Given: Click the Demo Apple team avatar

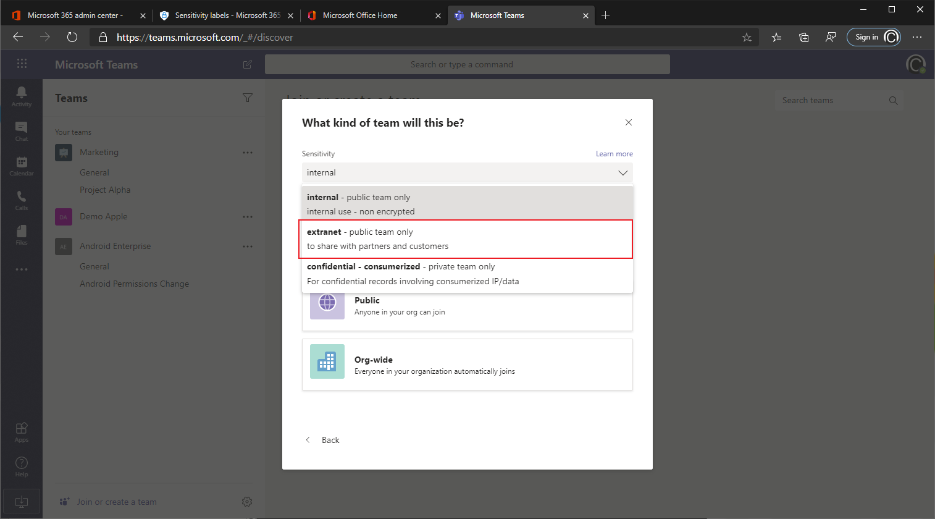Looking at the screenshot, I should pyautogui.click(x=64, y=217).
